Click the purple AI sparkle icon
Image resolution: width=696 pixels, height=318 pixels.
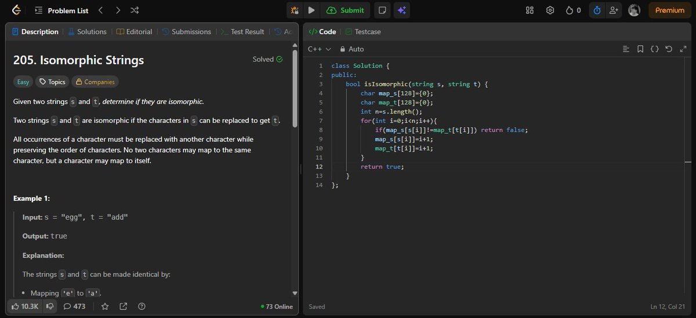pyautogui.click(x=401, y=10)
